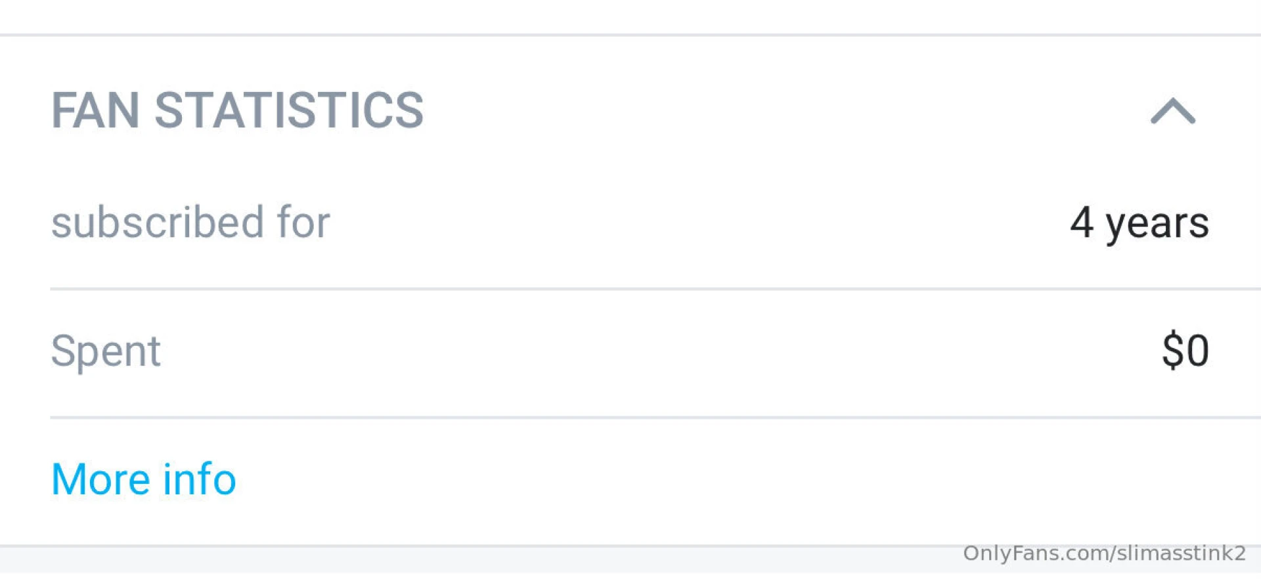Click the digit "4" before years
The height and width of the screenshot is (579, 1261).
coord(1082,222)
